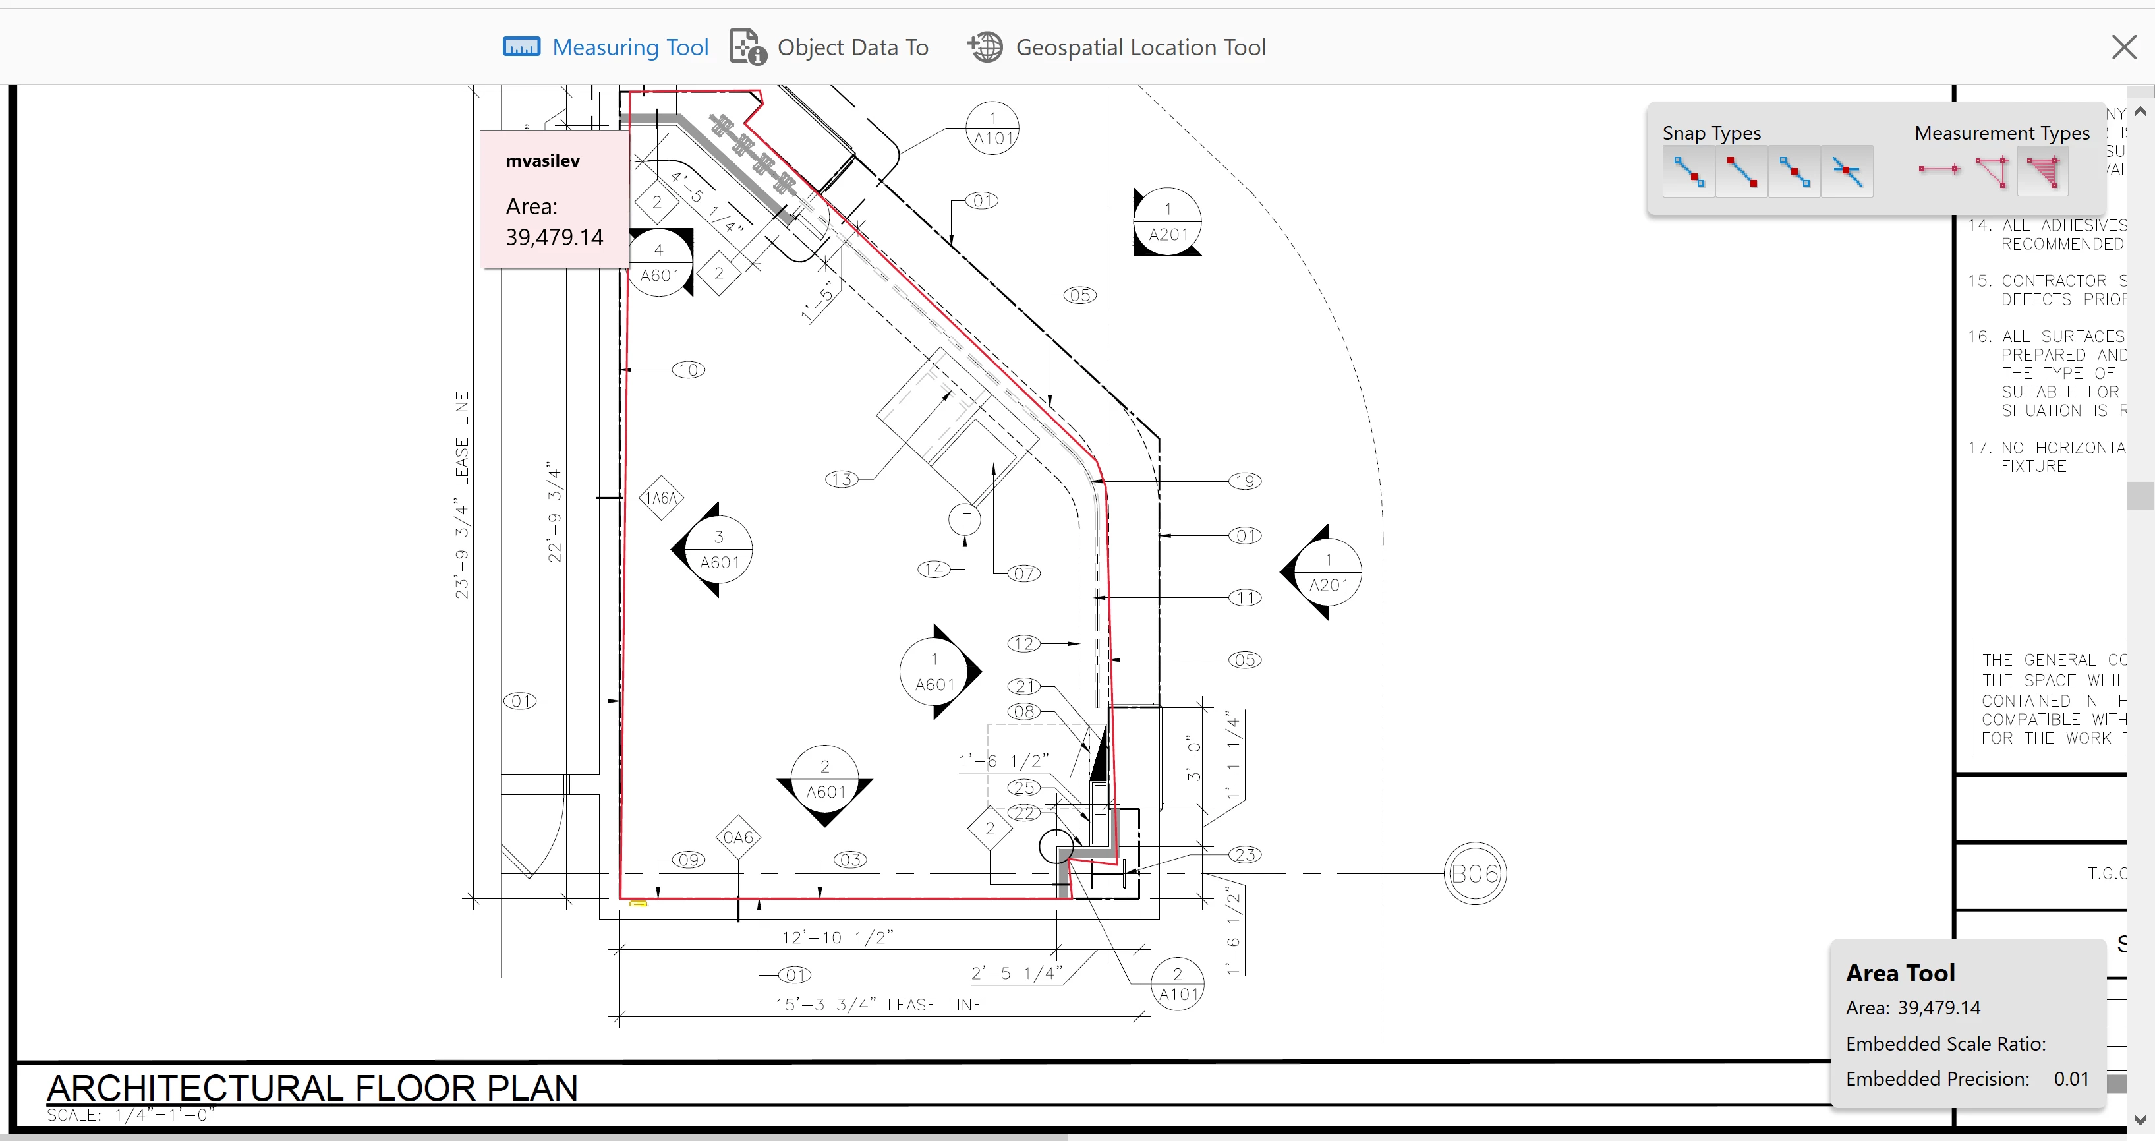Click the Geospatial Location globe icon
The height and width of the screenshot is (1141, 2155).
point(985,47)
